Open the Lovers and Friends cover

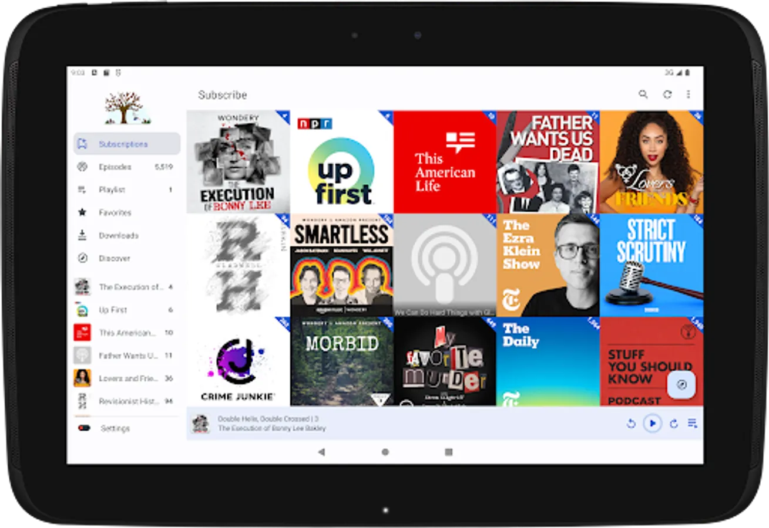point(652,162)
